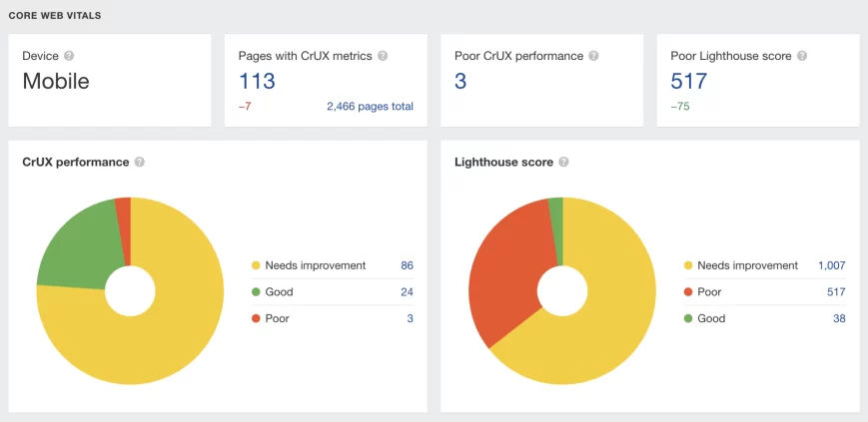The height and width of the screenshot is (422, 868).
Task: Click the Poor CrUX performance card label
Action: tap(518, 56)
